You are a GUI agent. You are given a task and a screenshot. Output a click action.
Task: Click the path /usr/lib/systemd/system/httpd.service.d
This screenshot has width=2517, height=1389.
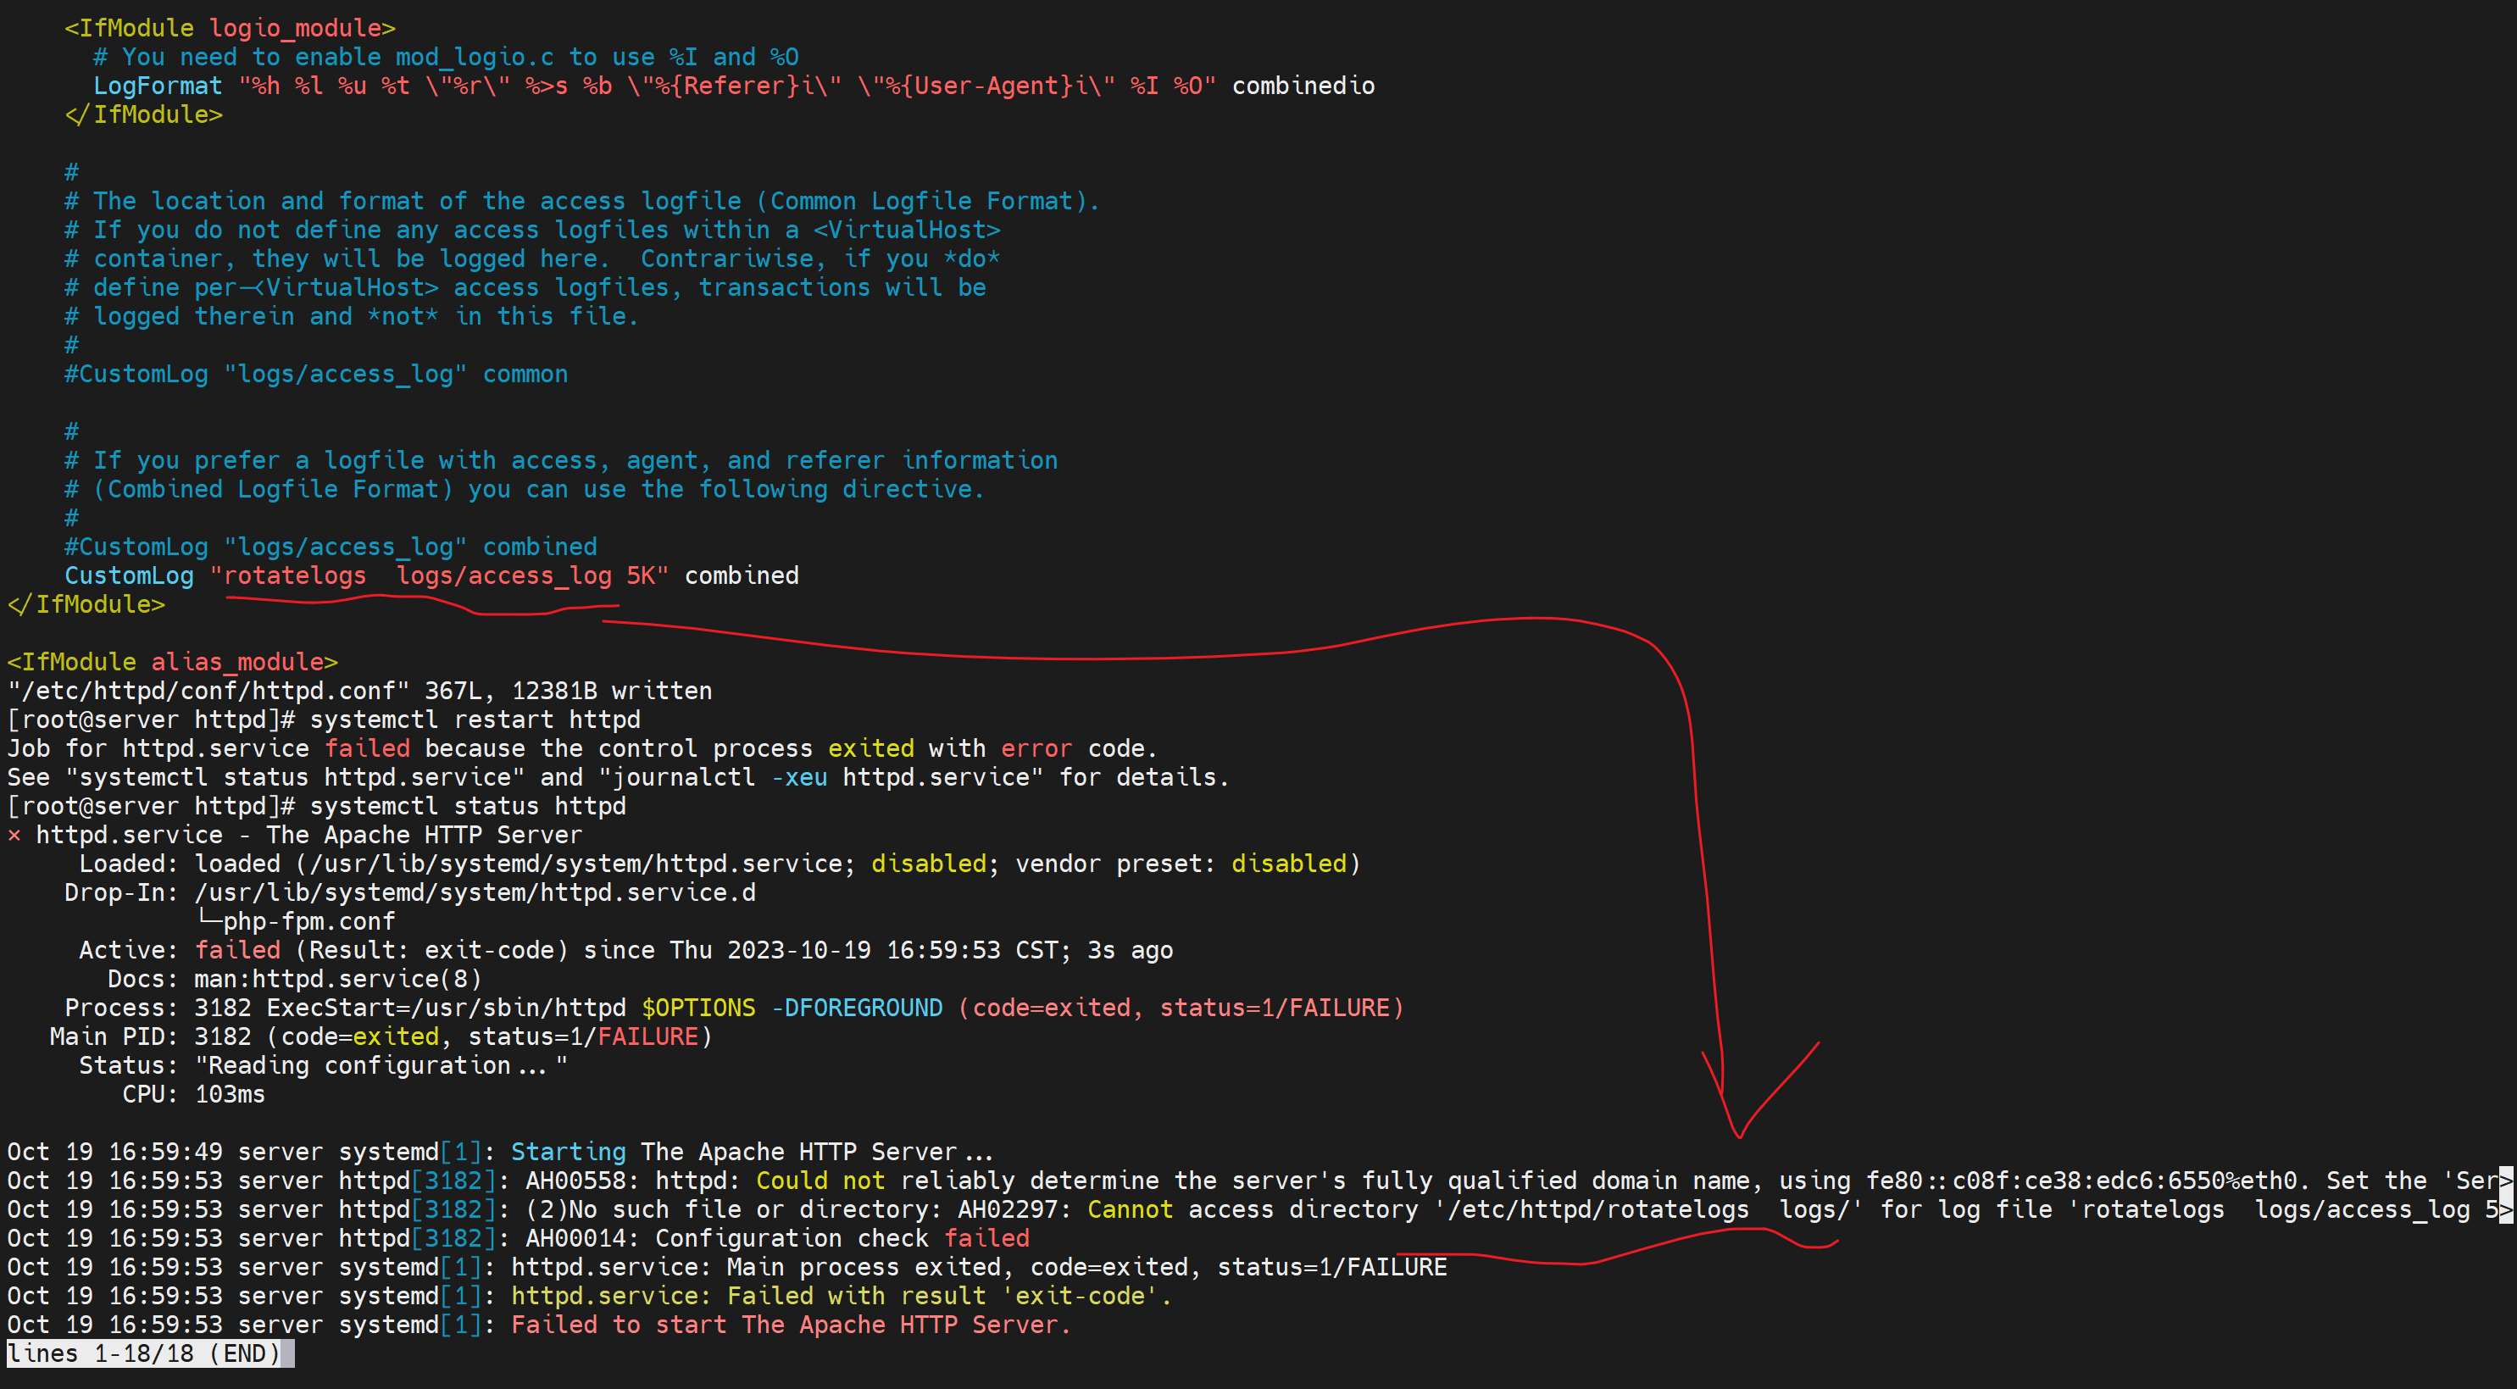475,892
